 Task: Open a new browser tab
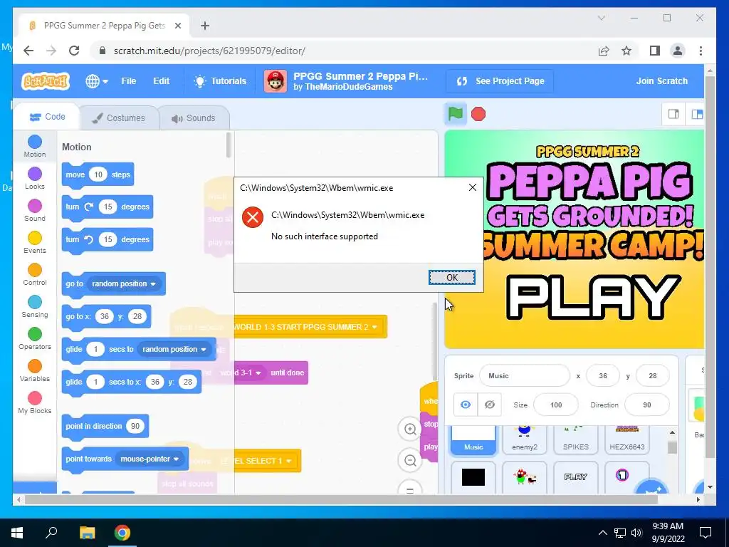(205, 26)
